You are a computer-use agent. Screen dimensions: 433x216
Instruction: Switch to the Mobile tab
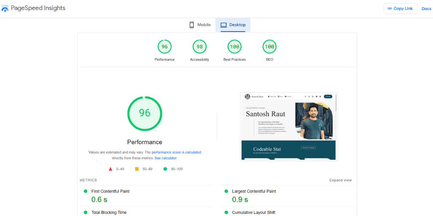point(200,25)
